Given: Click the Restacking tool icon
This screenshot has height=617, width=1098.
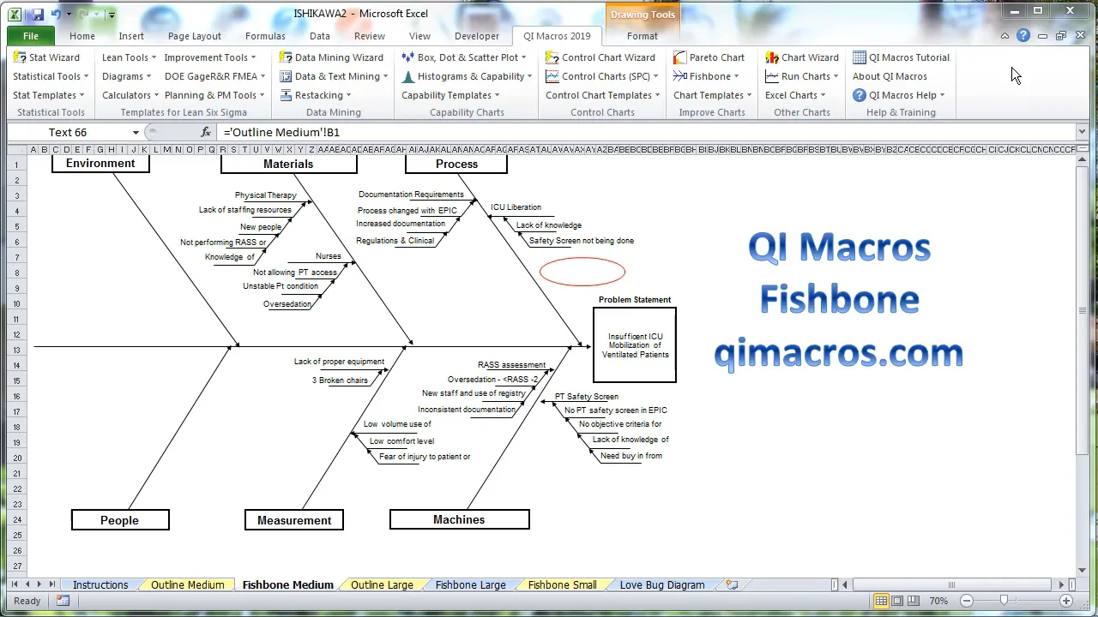Looking at the screenshot, I should pyautogui.click(x=286, y=95).
